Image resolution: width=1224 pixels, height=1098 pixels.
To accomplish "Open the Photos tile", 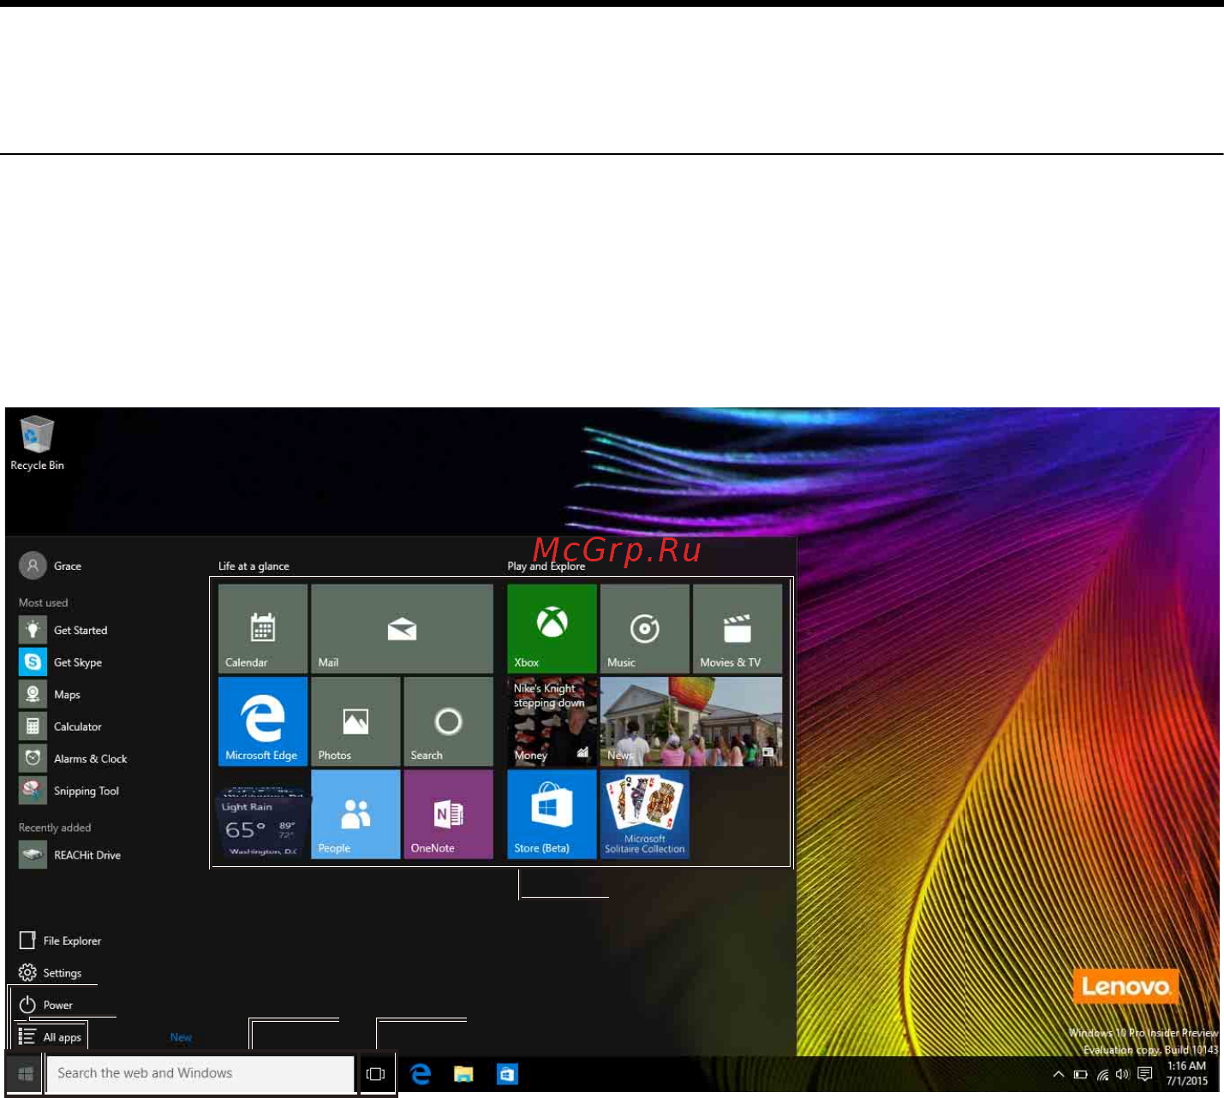I will pyautogui.click(x=355, y=721).
